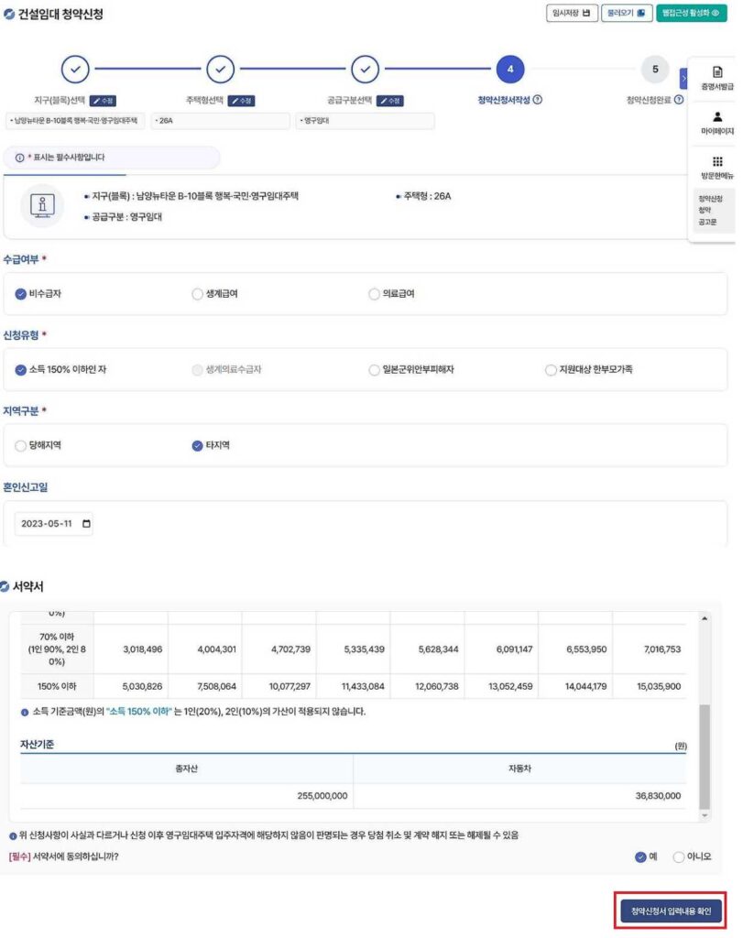Open 청약신청 in visited menu list
Screen dimensions: 743x938
[x=710, y=198]
